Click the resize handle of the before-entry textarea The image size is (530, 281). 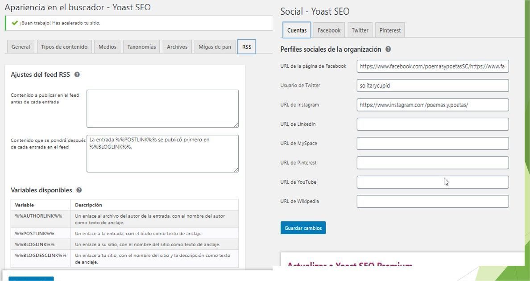236,125
